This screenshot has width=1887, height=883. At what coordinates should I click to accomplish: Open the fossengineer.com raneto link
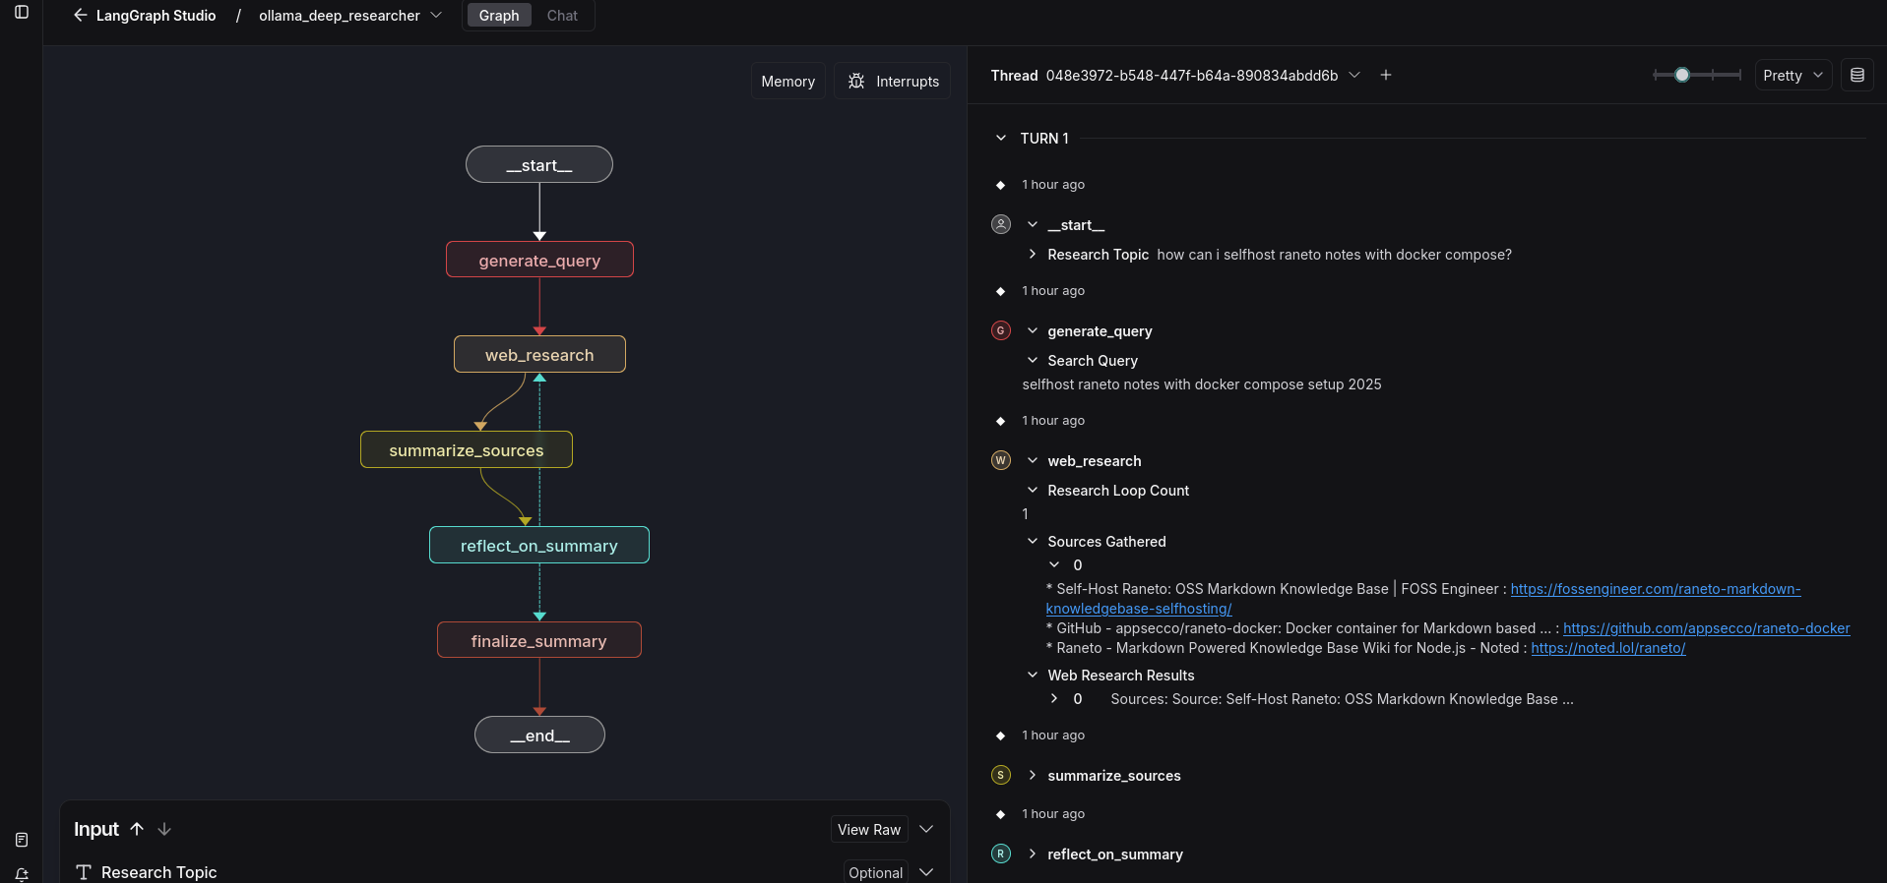pyautogui.click(x=1656, y=589)
